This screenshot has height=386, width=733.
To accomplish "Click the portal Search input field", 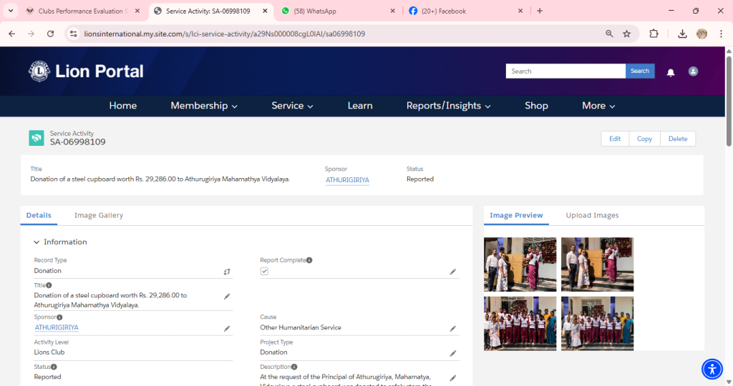I will tap(565, 71).
